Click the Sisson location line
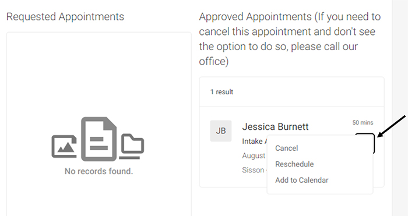408x216 pixels. click(253, 170)
